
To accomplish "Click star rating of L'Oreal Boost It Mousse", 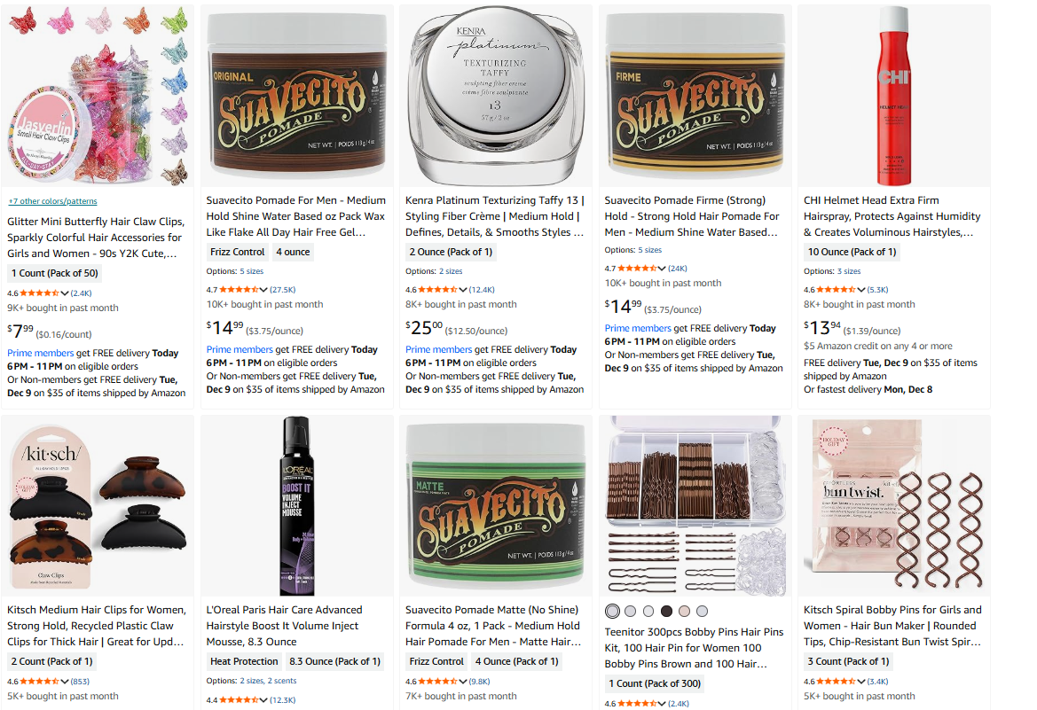I will (x=239, y=699).
